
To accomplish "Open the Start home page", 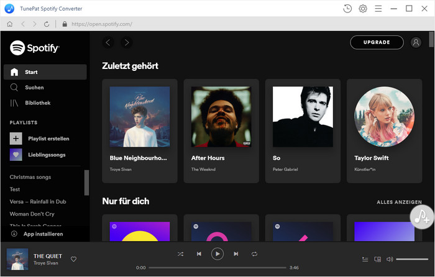I will (45, 72).
